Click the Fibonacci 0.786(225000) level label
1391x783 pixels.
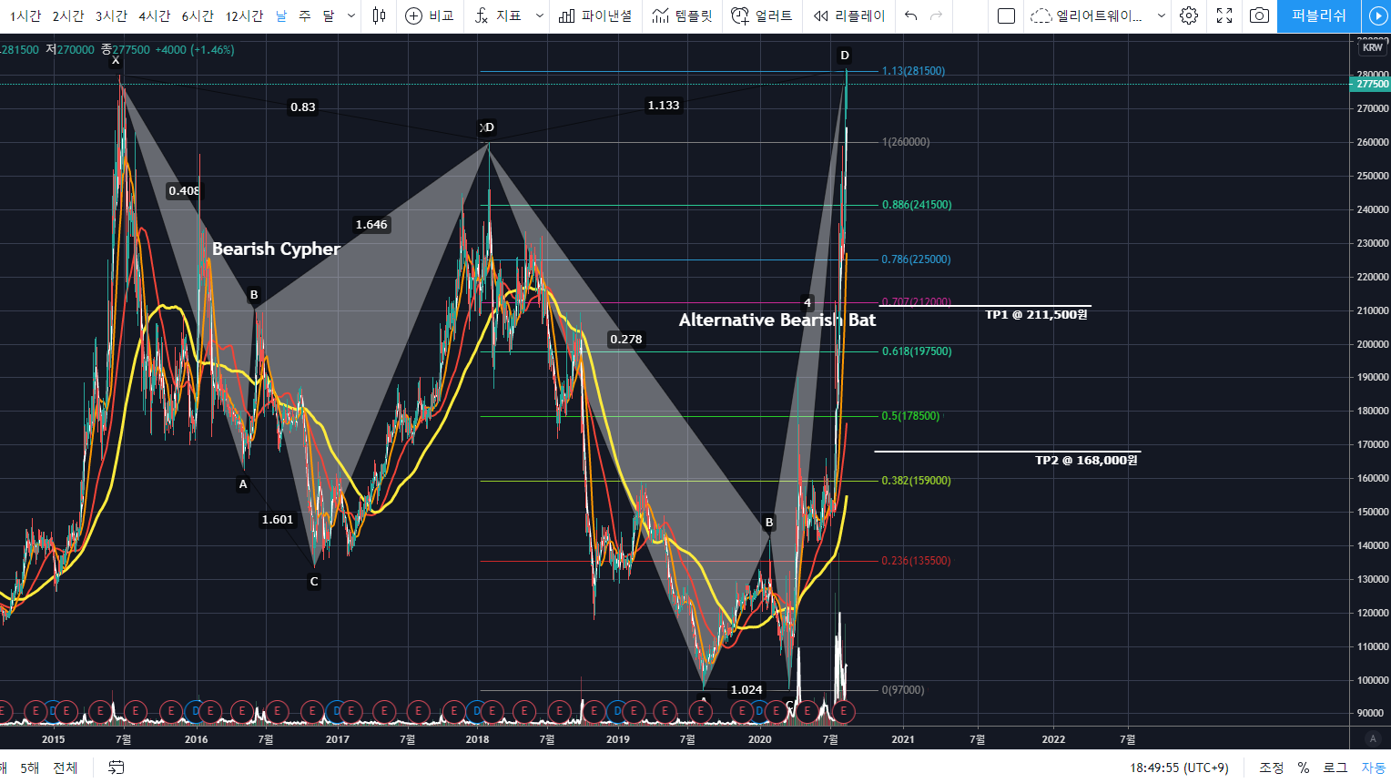click(916, 259)
